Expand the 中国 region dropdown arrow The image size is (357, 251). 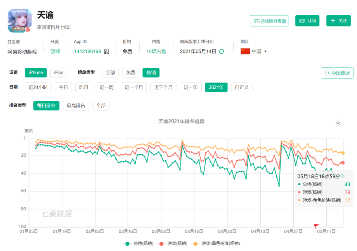point(265,52)
